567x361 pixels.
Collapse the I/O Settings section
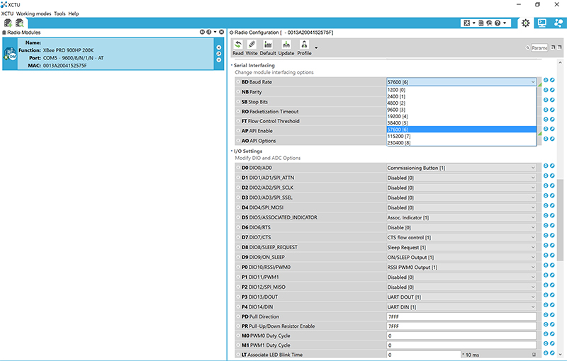point(232,151)
